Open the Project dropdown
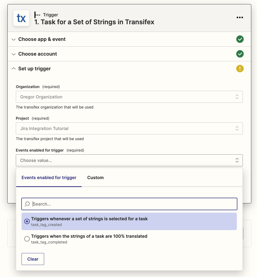Image resolution: width=257 pixels, height=277 pixels. [x=129, y=128]
